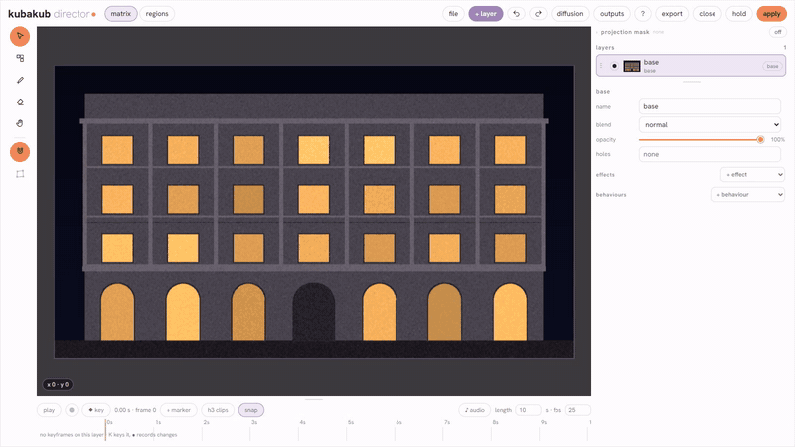This screenshot has width=795, height=447.
Task: Grab the base layer drag handle
Action: (x=602, y=66)
